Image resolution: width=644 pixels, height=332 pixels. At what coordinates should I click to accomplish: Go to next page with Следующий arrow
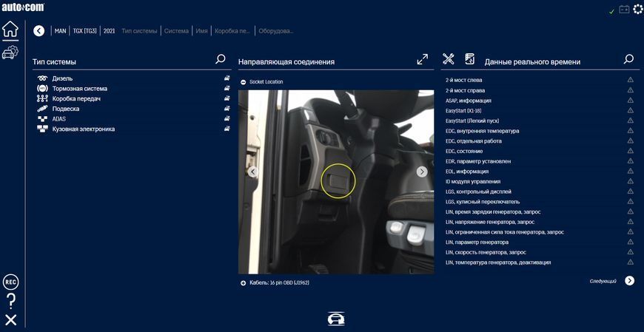[x=630, y=281]
